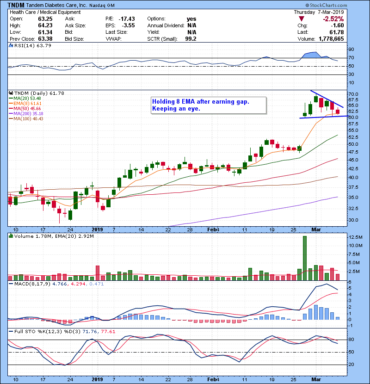Click the 12.5M volume axis label
Viewport: 370px width, 384px height.
(356, 237)
